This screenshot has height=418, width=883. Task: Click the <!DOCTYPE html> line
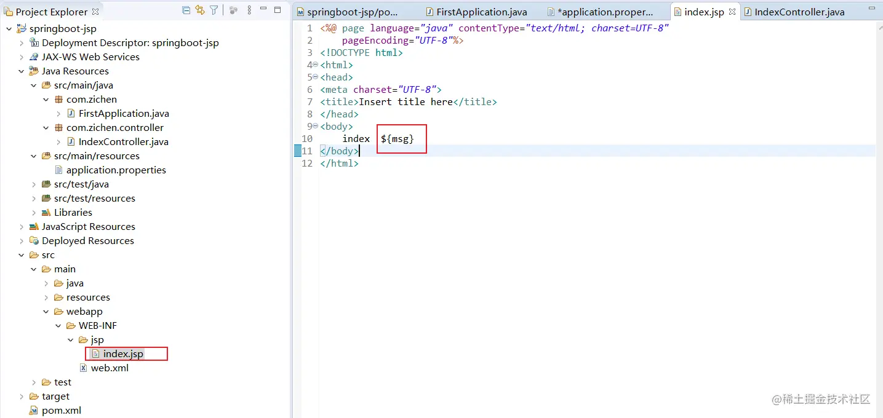[361, 53]
